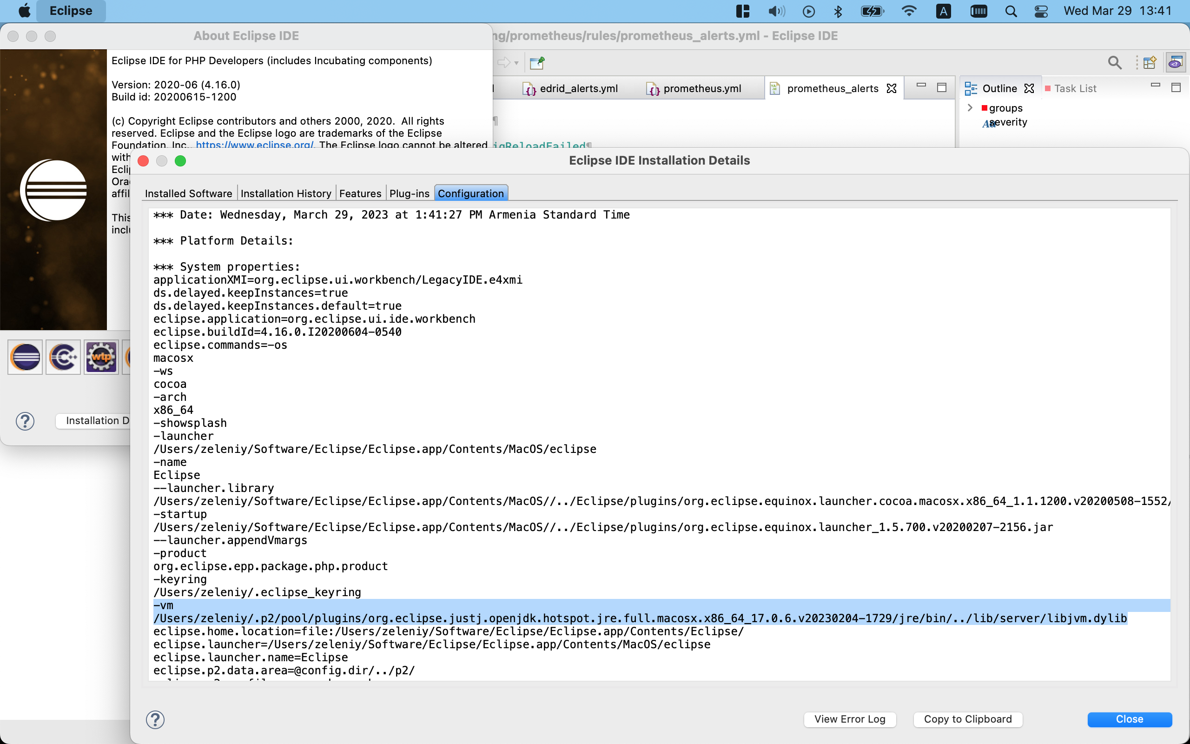Image resolution: width=1190 pixels, height=744 pixels.
Task: Expand the groups node in the Outline view
Action: pyautogui.click(x=970, y=108)
